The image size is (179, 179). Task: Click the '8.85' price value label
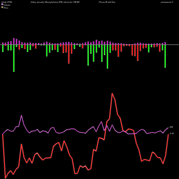pos(172,134)
